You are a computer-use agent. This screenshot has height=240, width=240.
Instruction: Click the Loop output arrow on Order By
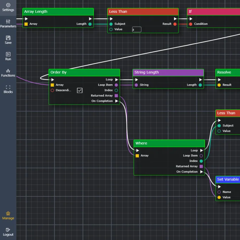coord(117,79)
